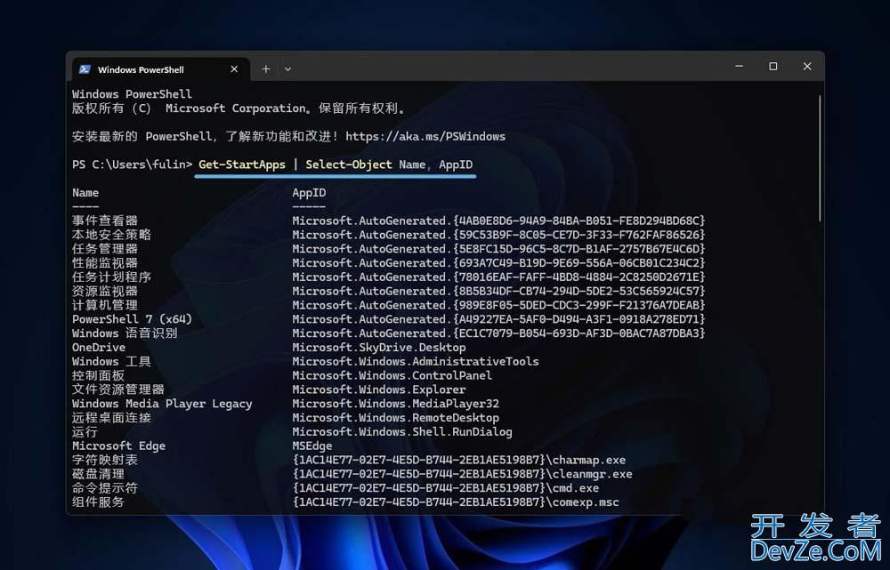Open the https://aka.ms/PSWindows link
The width and height of the screenshot is (890, 570).
(x=425, y=136)
